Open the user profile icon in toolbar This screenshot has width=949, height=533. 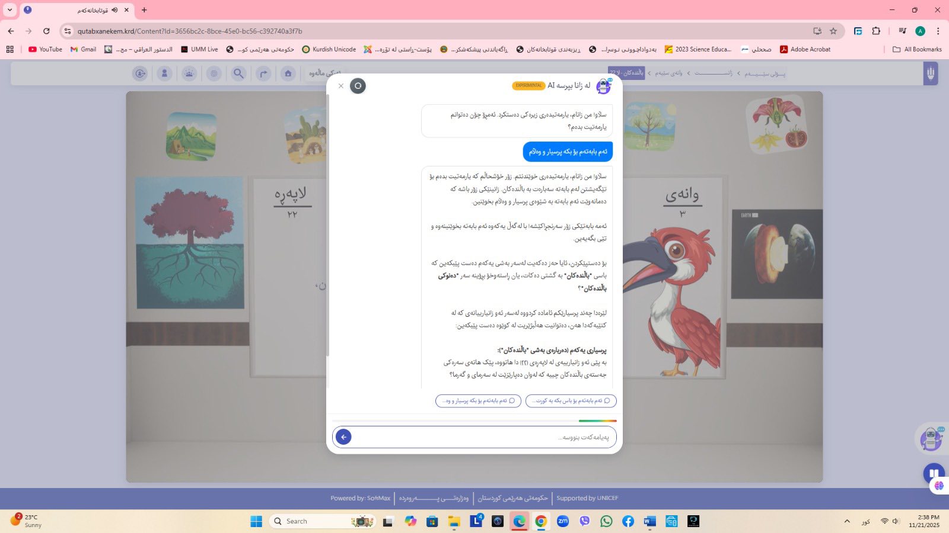[x=164, y=73]
